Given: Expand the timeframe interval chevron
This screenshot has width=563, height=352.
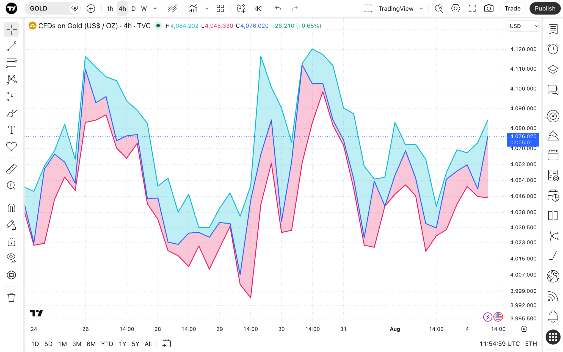Looking at the screenshot, I should pyautogui.click(x=155, y=9).
